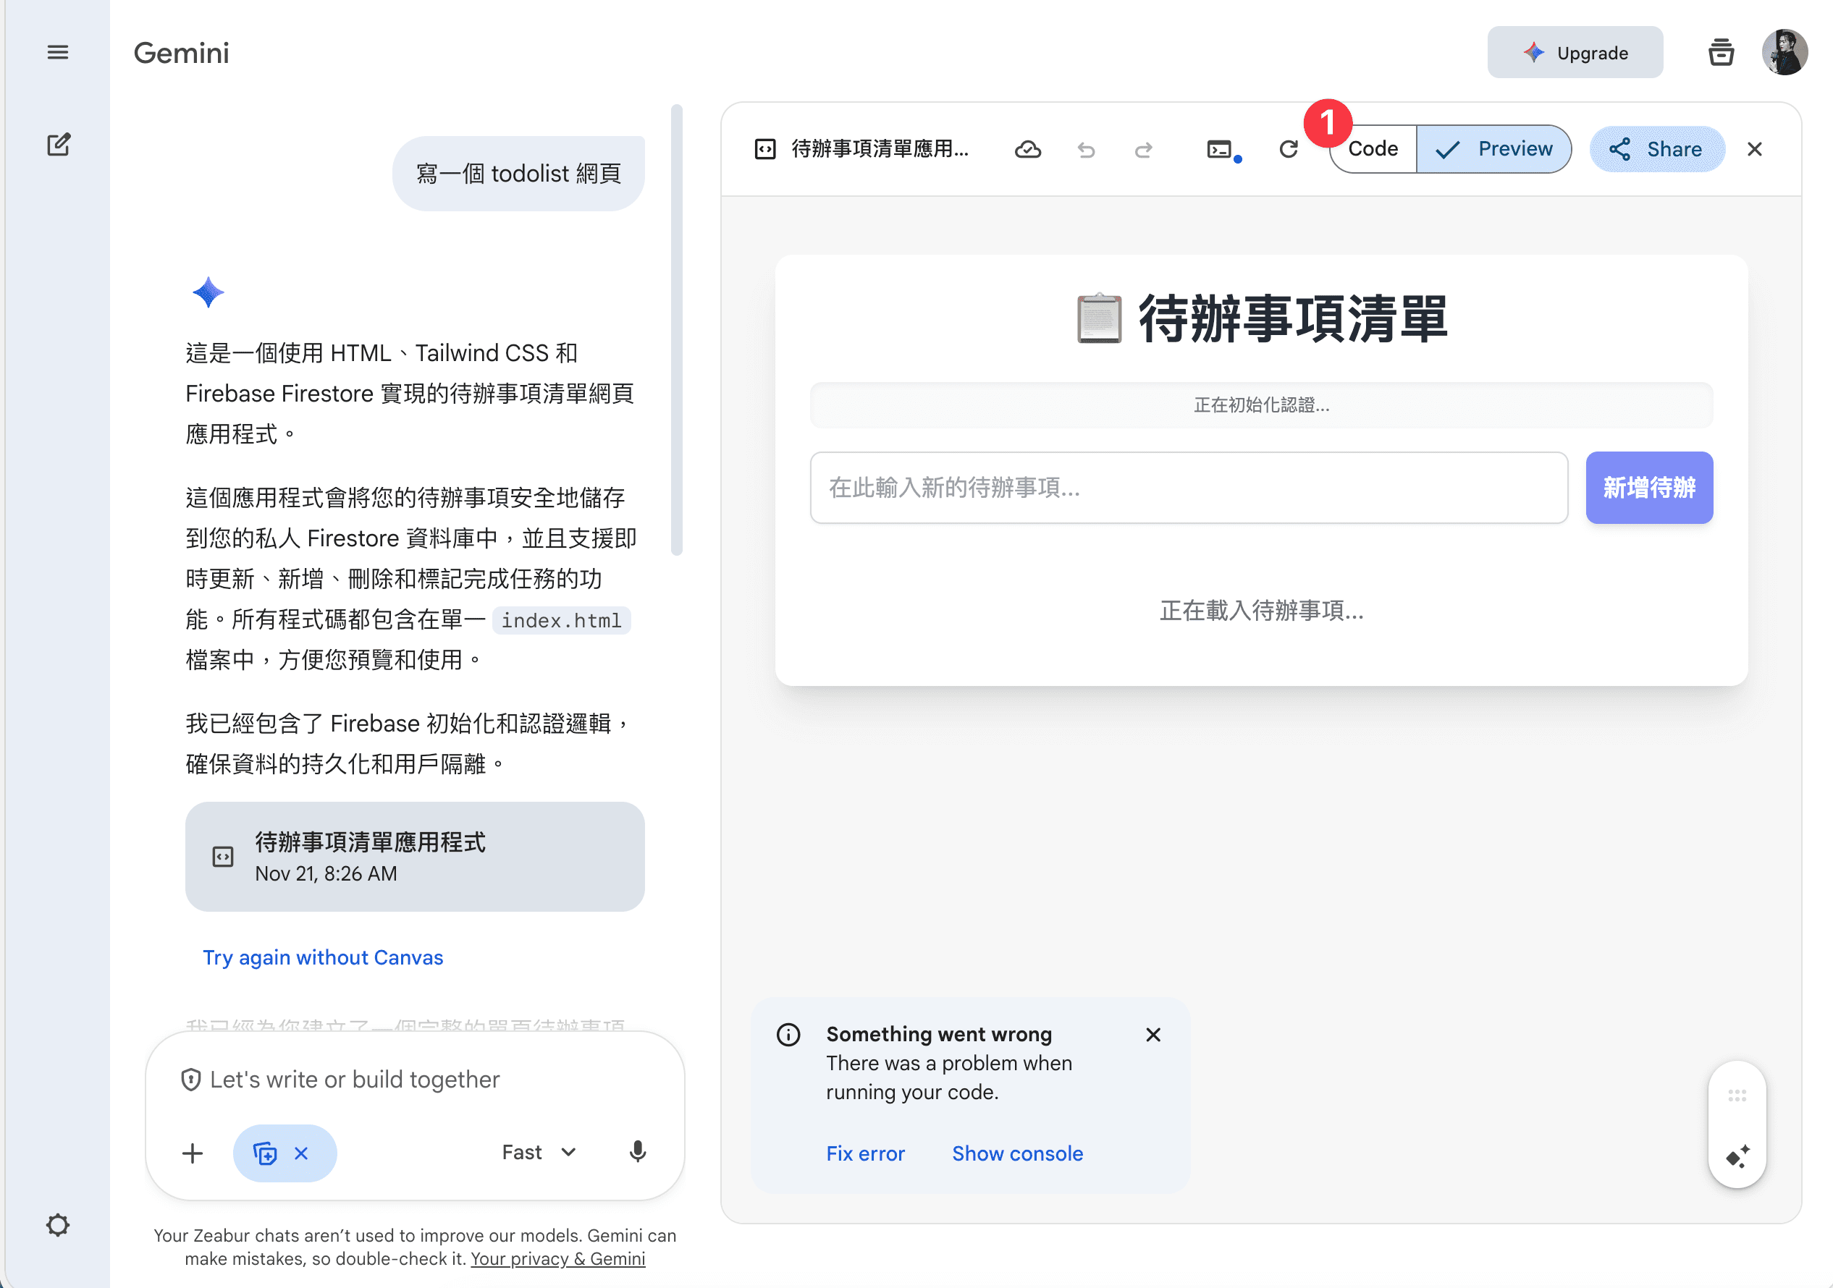
Task: Open the Fast model dropdown
Action: (539, 1151)
